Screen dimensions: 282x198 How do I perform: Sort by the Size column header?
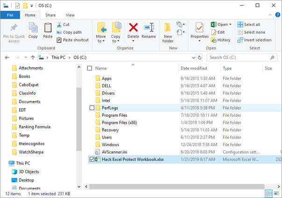(x=268, y=68)
